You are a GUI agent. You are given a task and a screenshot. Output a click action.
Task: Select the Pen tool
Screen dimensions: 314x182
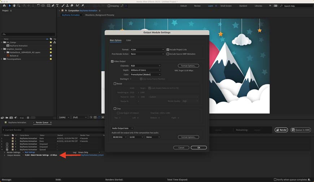[x=53, y=6]
